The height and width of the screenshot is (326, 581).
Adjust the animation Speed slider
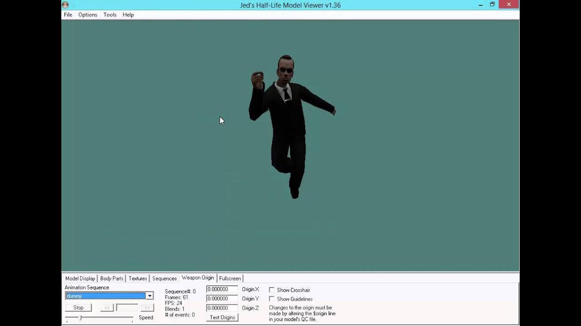80,318
